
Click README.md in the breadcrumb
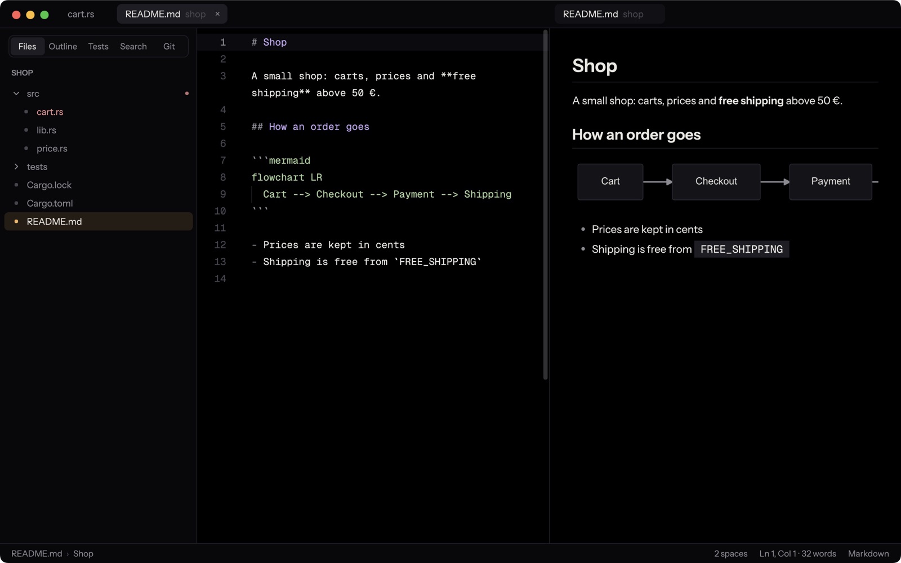click(37, 553)
